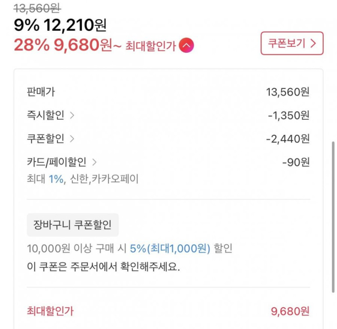Expand the 카드/페이할인 chevron
The height and width of the screenshot is (329, 337).
coord(94,162)
